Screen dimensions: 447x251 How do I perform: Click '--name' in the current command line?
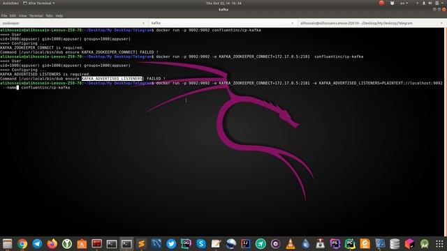(9, 87)
